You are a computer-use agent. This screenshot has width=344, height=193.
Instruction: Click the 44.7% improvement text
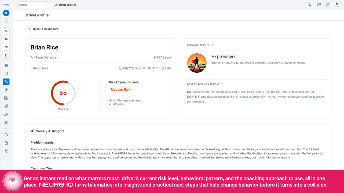click(127, 101)
